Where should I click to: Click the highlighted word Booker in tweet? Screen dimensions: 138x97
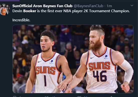(x=30, y=11)
